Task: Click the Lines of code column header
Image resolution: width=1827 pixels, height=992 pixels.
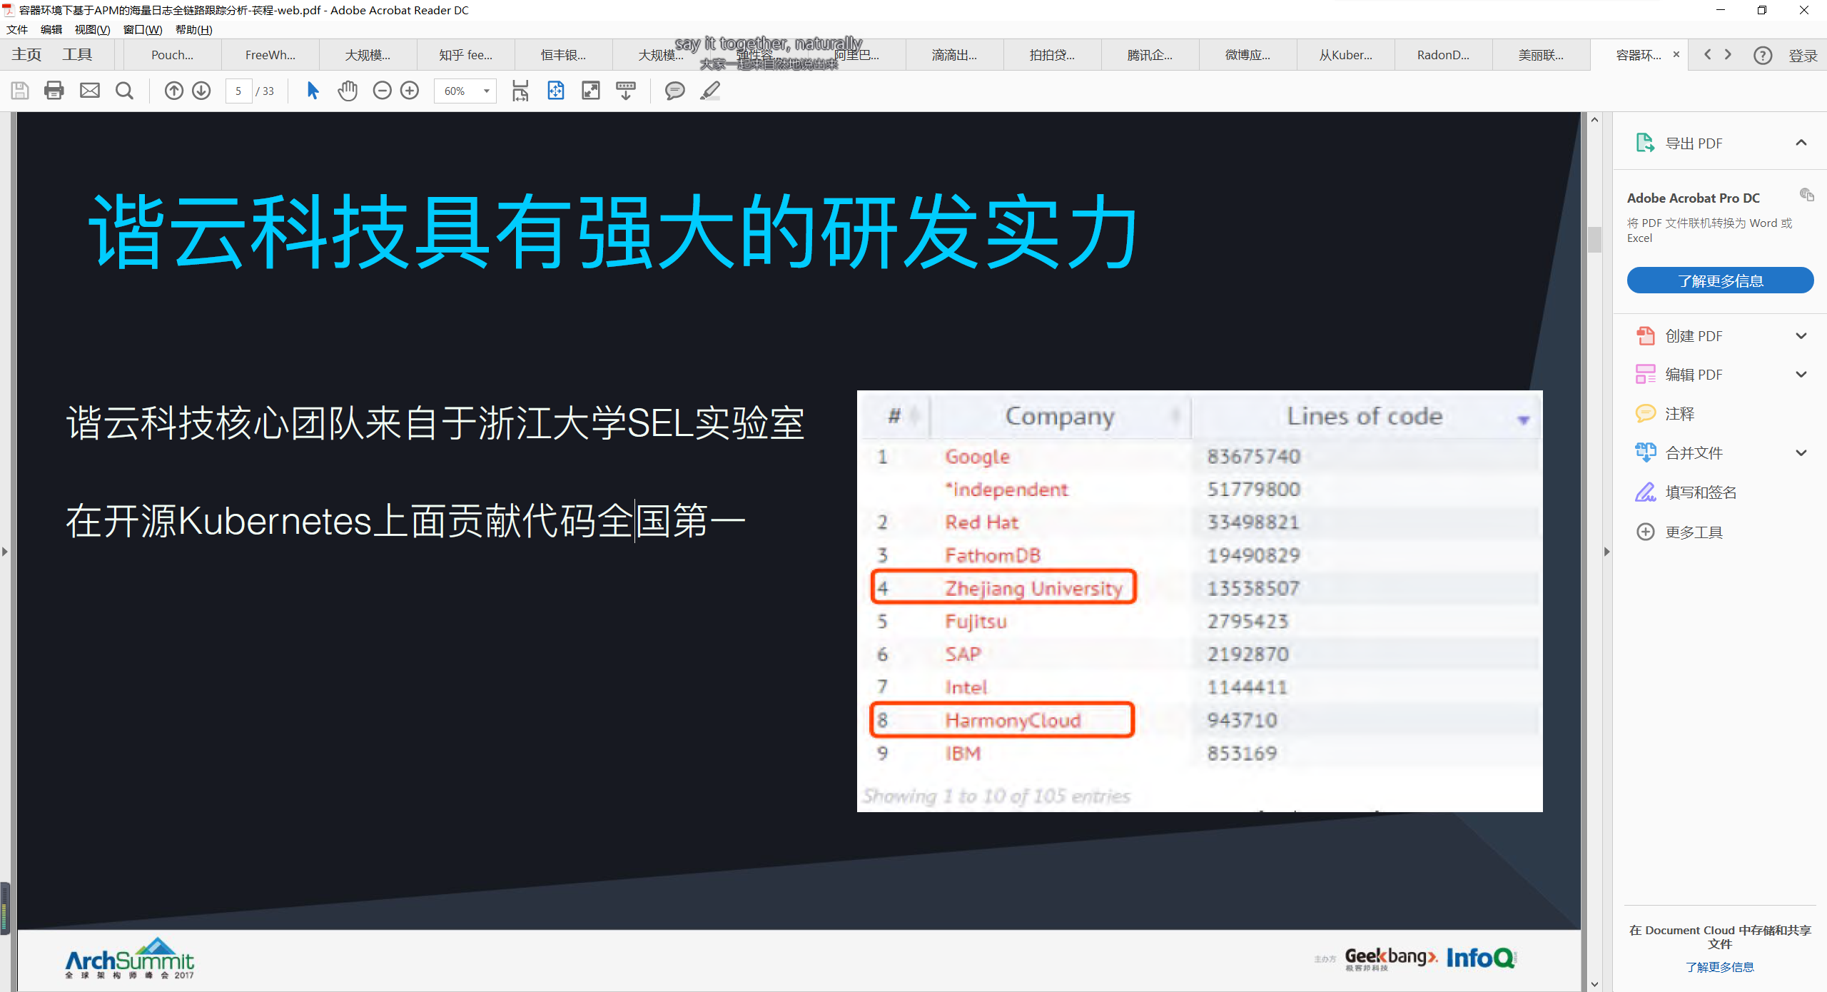Action: pyautogui.click(x=1365, y=416)
